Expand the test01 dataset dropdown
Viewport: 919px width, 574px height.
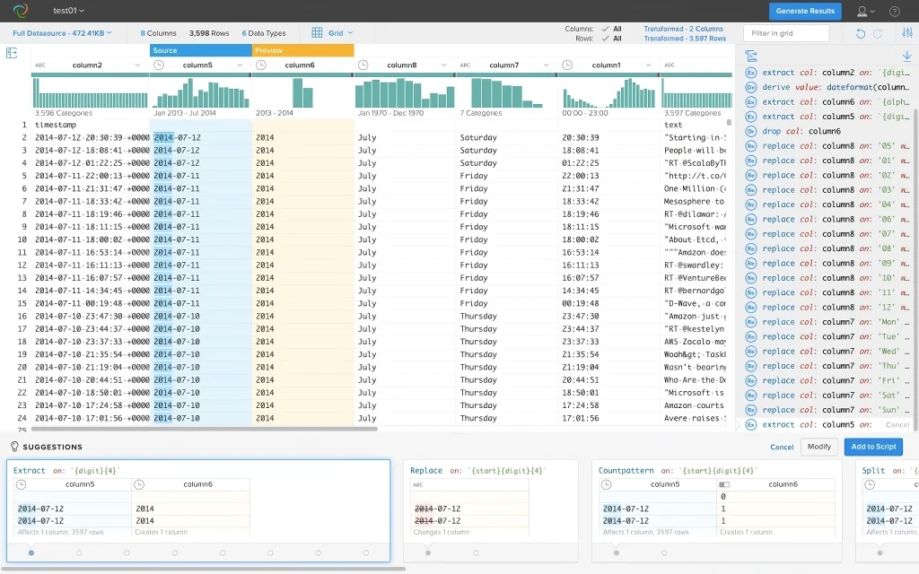[x=68, y=11]
